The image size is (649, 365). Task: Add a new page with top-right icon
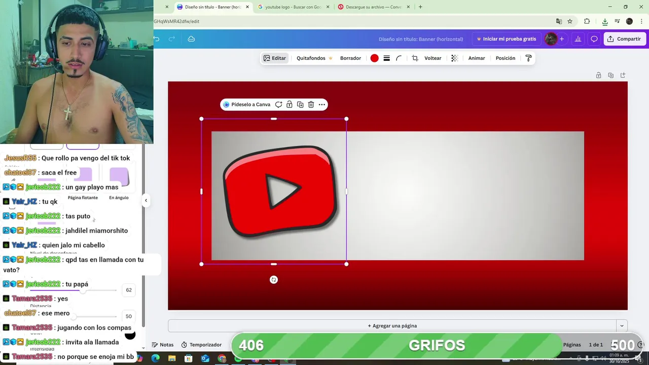(x=623, y=75)
